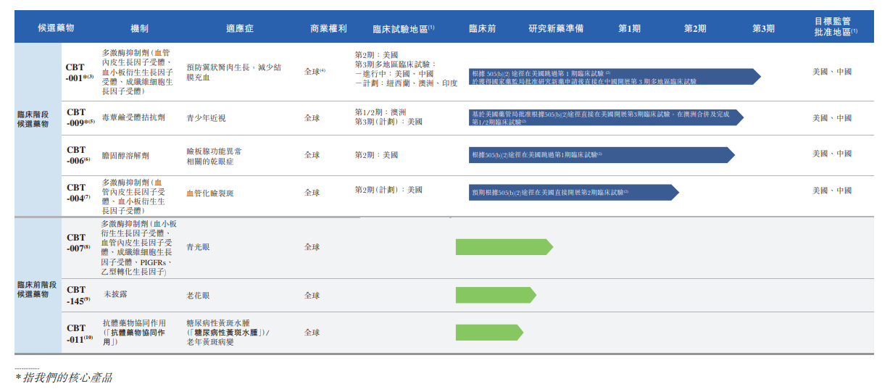Click the 血管化瞼裂斑 indication

point(210,193)
